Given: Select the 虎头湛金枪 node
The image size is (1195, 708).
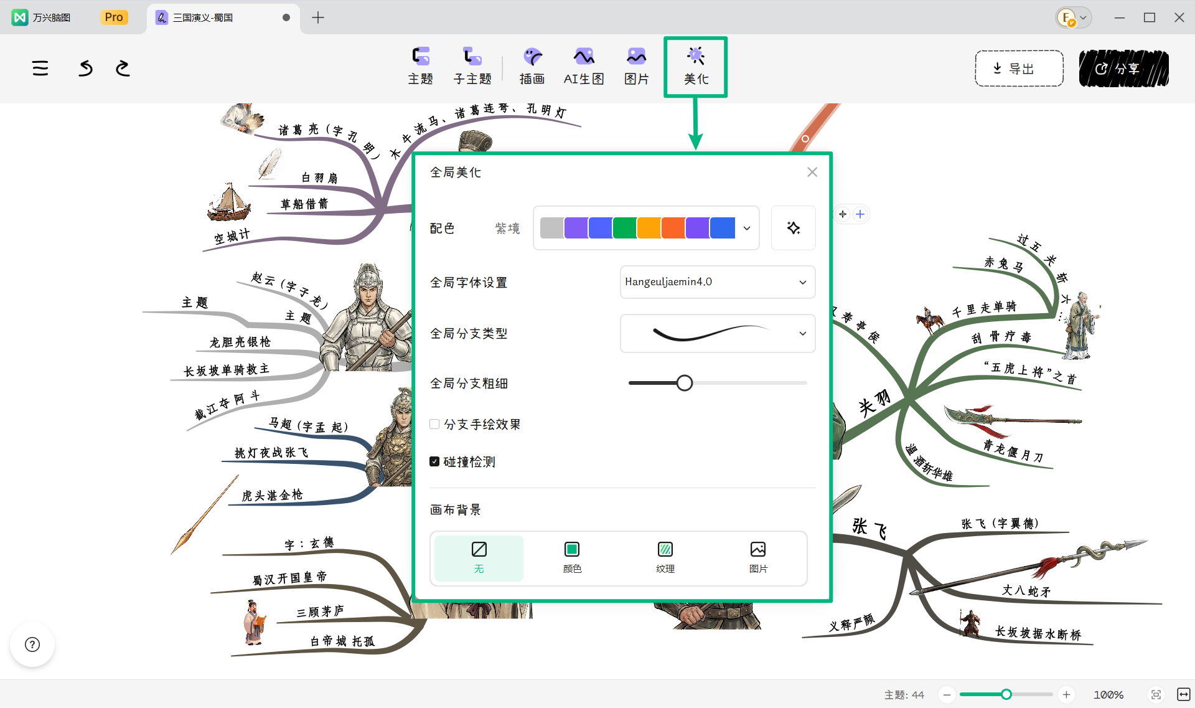Looking at the screenshot, I should point(272,495).
